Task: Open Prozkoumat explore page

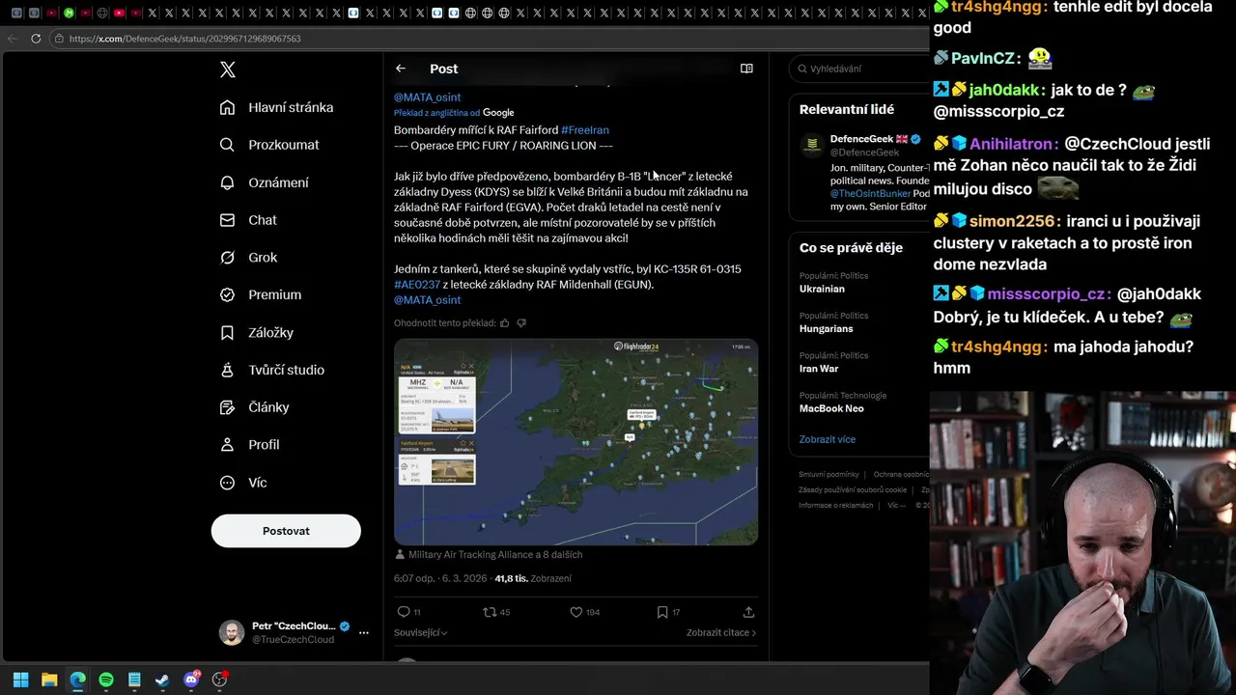Action: 269,145
